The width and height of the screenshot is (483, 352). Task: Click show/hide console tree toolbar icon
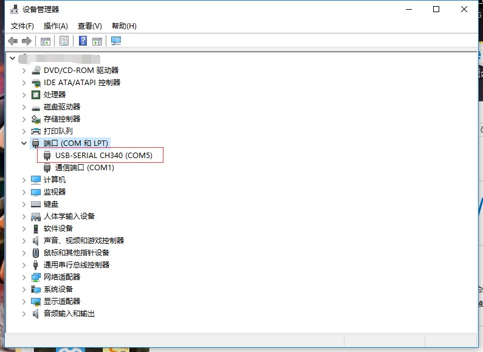46,41
